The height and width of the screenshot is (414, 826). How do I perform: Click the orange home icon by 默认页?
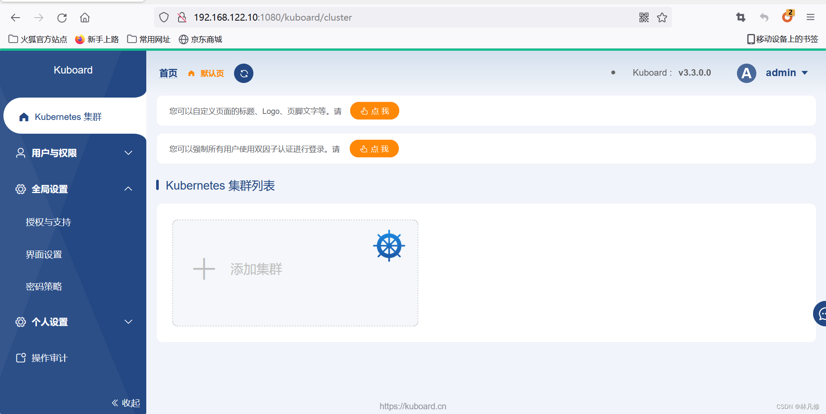coord(191,74)
